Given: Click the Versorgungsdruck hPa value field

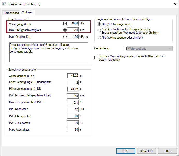Looking at the screenshot, I should (73, 23).
